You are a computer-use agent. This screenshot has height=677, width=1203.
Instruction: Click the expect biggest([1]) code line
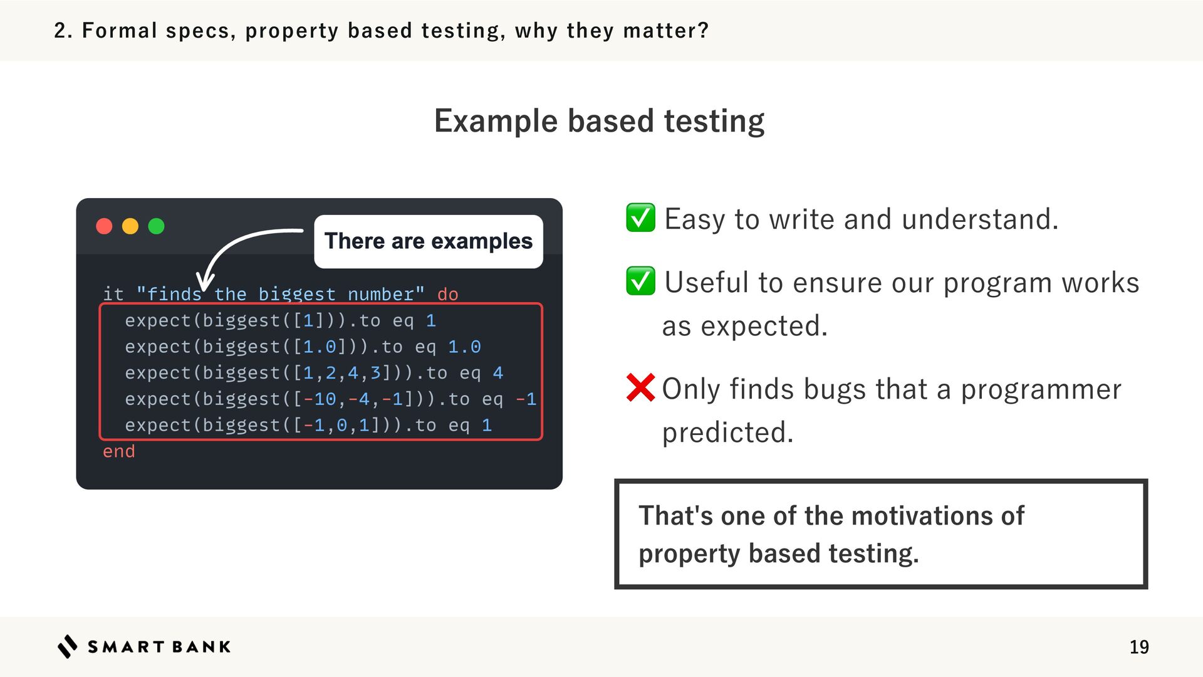click(280, 320)
